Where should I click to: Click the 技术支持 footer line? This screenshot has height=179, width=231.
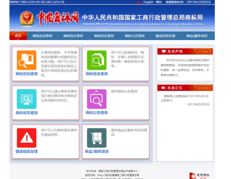(x=112, y=171)
